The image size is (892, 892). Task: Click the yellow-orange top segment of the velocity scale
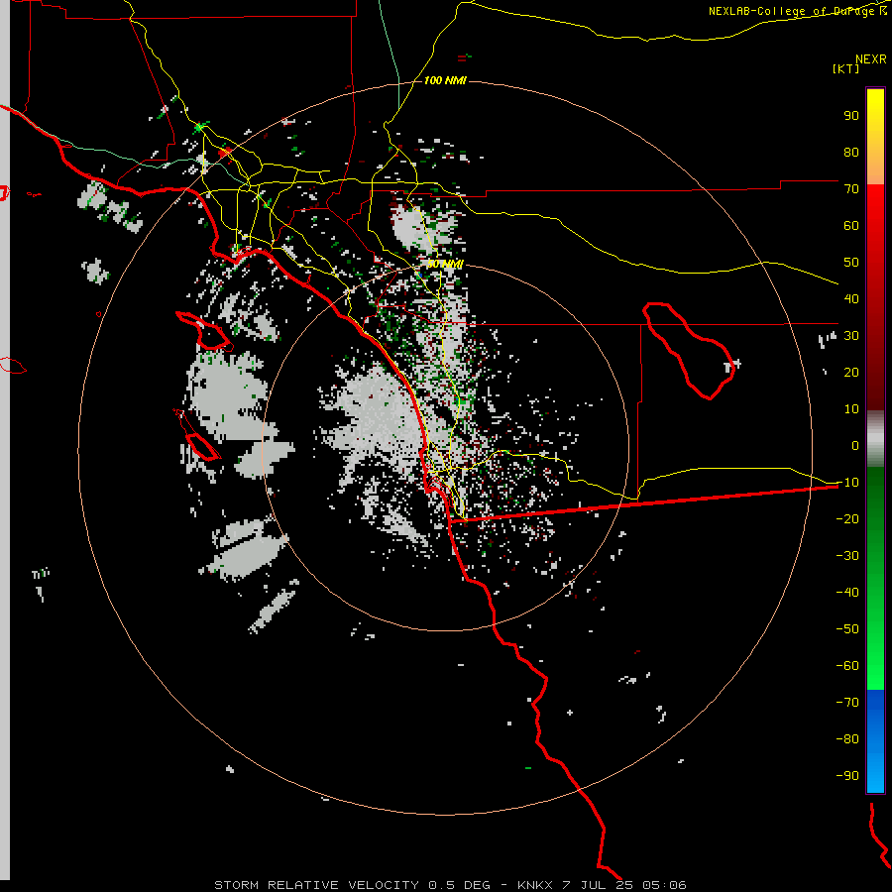point(875,137)
